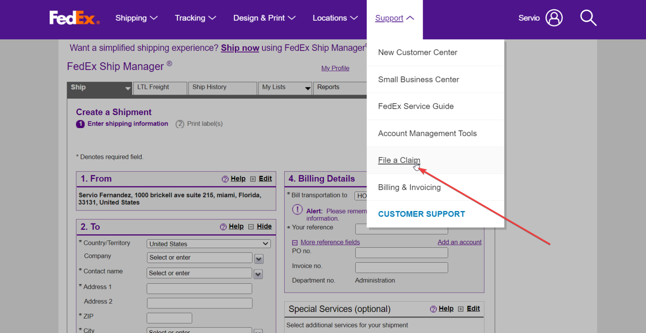Open the My Profile link
Screen dimensions: 646x333
point(335,68)
